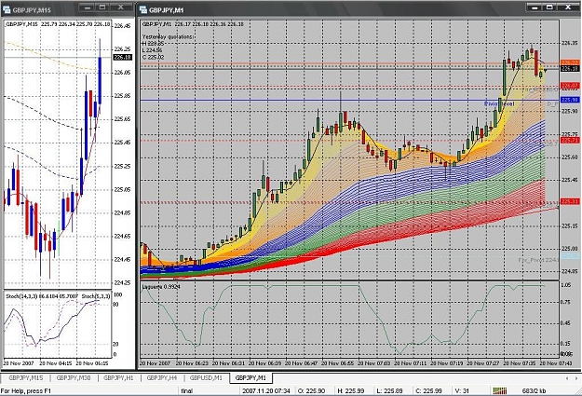Click the 226.45 price axis label in M15 chart
Viewport: 582px width, 396px height.
point(123,26)
